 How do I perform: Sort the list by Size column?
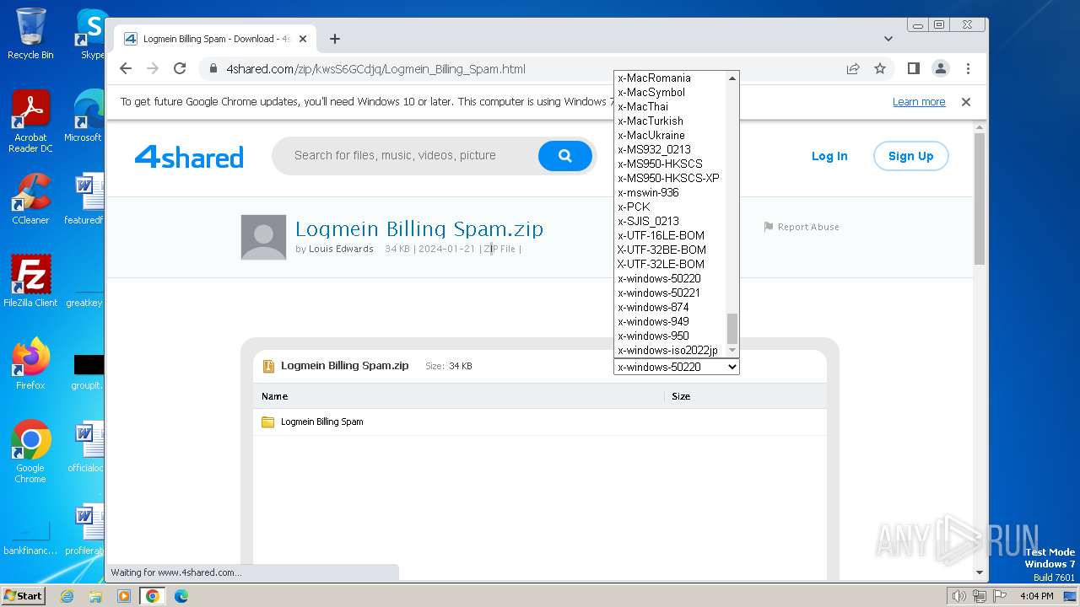(681, 396)
